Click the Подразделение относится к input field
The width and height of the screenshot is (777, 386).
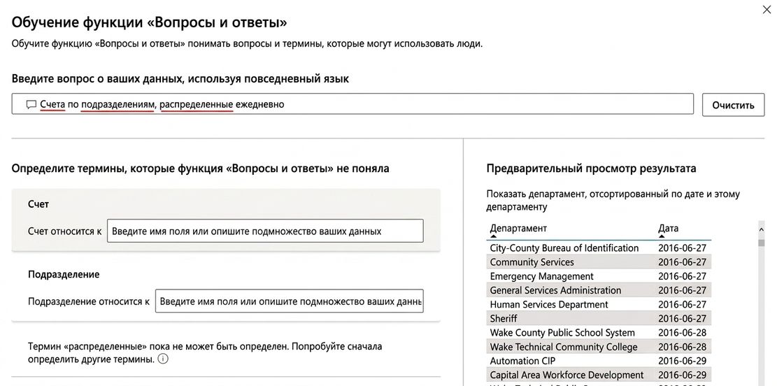(x=290, y=301)
